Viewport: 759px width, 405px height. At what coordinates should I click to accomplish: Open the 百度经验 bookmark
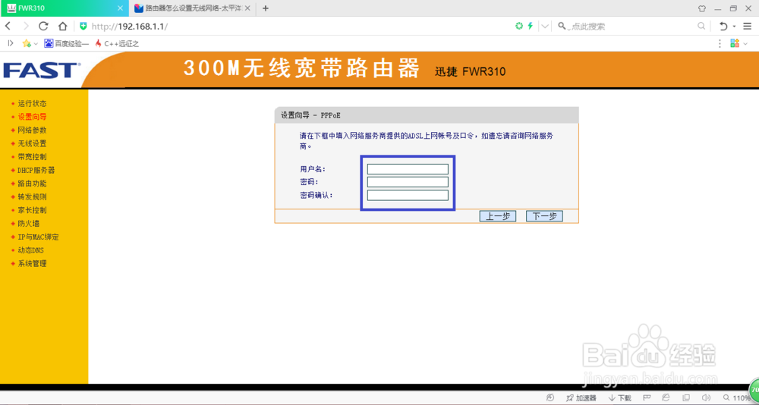coord(67,43)
